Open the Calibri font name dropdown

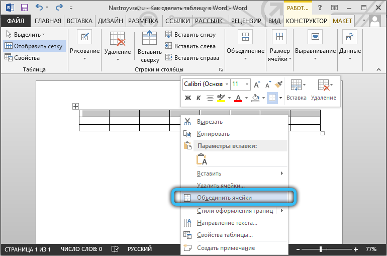click(x=227, y=84)
